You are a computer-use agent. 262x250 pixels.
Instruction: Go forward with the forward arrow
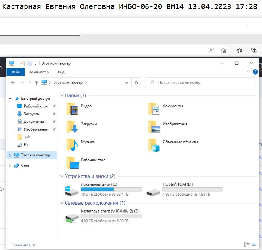pos(22,82)
